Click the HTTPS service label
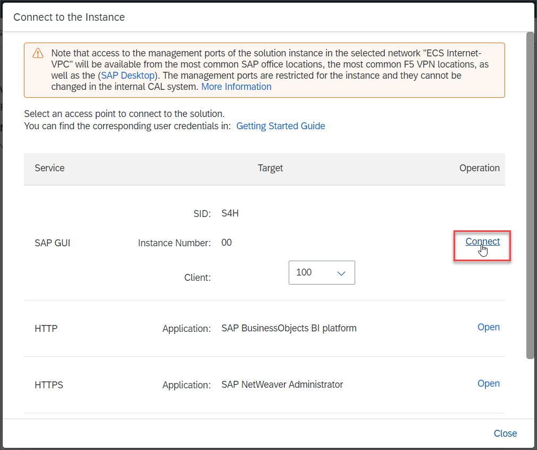Viewport: 537px width, 450px height. point(48,385)
